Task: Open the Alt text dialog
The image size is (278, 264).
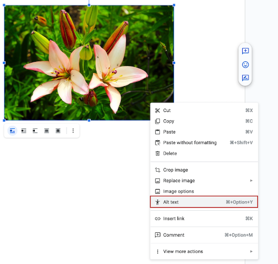Action: click(x=204, y=202)
